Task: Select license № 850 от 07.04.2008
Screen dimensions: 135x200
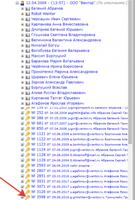Action: (x=80, y=129)
